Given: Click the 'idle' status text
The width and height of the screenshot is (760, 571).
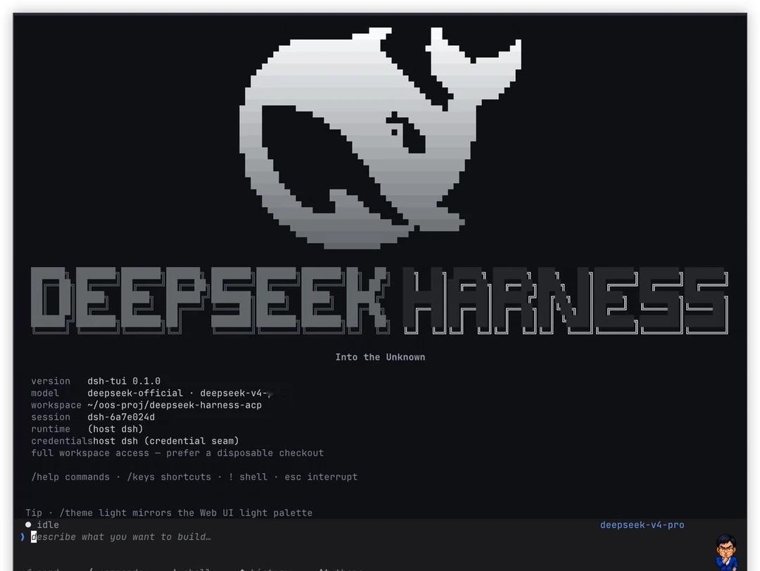Looking at the screenshot, I should coord(48,525).
